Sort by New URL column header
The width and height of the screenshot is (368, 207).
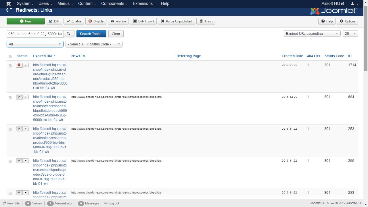click(78, 56)
